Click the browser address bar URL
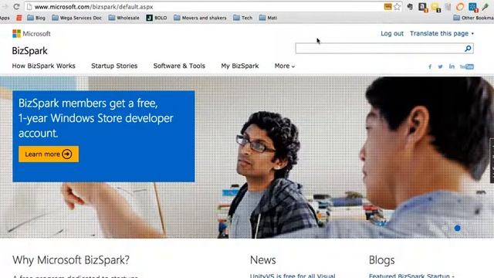Image resolution: width=494 pixels, height=278 pixels. 94,7
